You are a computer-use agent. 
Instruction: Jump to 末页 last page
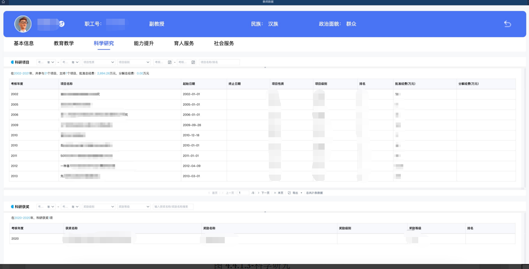(278, 193)
